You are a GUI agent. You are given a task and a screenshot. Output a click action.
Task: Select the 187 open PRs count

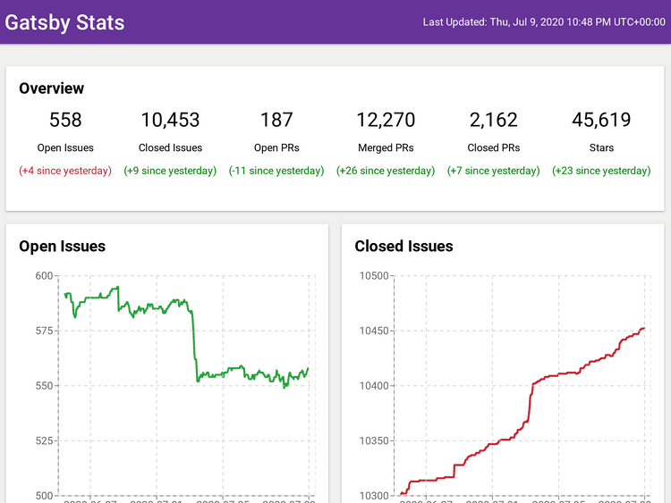(x=276, y=120)
